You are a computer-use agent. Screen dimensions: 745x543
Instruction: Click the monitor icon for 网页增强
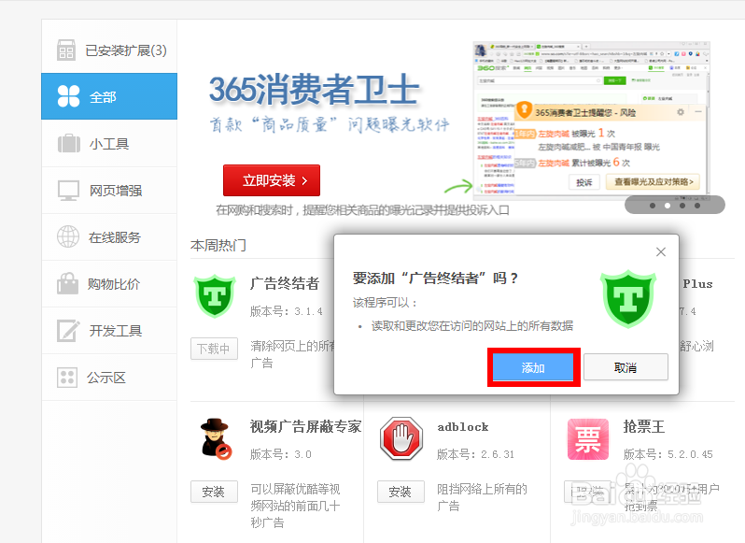coord(68,191)
